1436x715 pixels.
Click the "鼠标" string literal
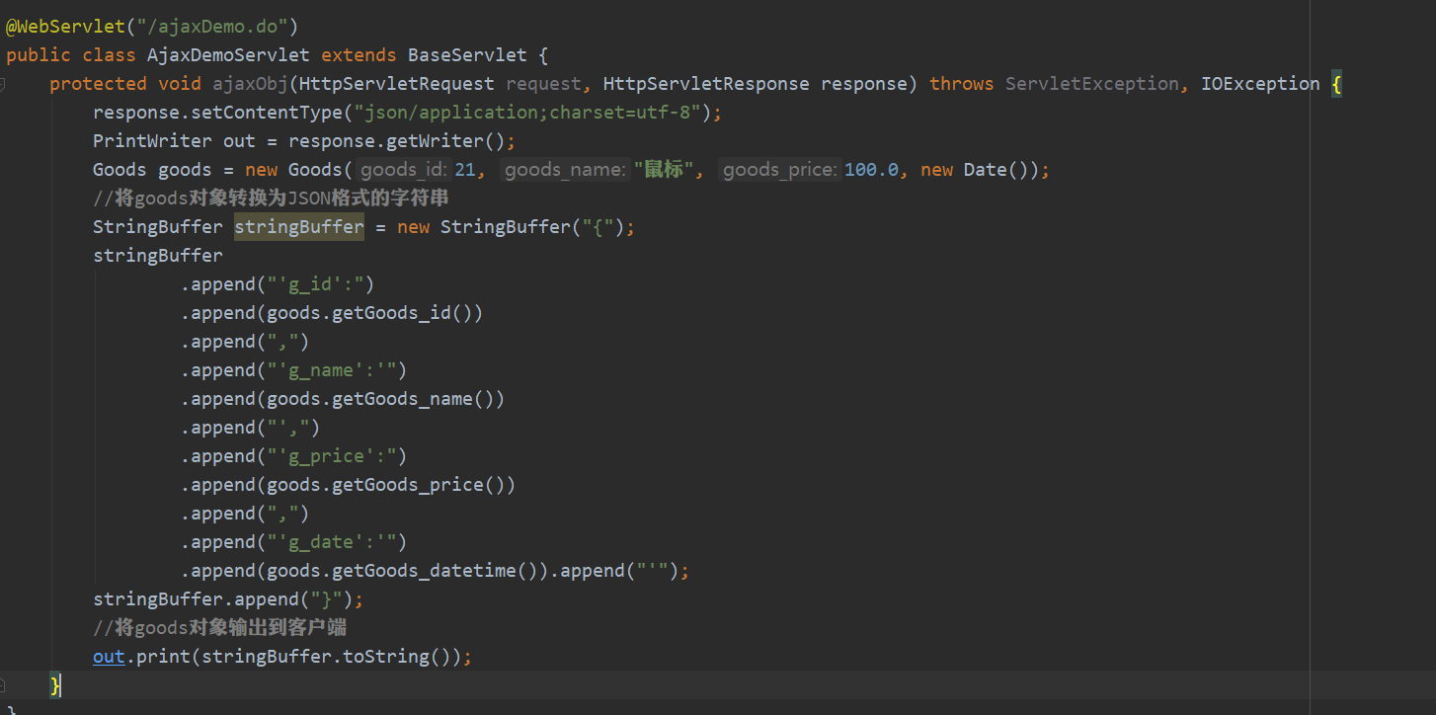[x=663, y=170]
